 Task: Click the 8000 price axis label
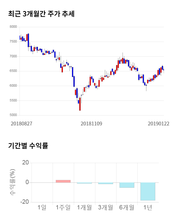point(13,27)
